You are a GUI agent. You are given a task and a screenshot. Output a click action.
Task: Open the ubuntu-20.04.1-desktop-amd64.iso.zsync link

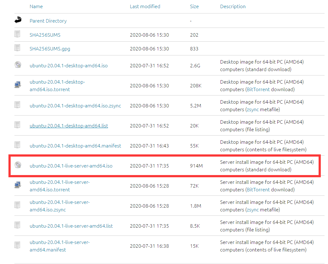point(75,106)
